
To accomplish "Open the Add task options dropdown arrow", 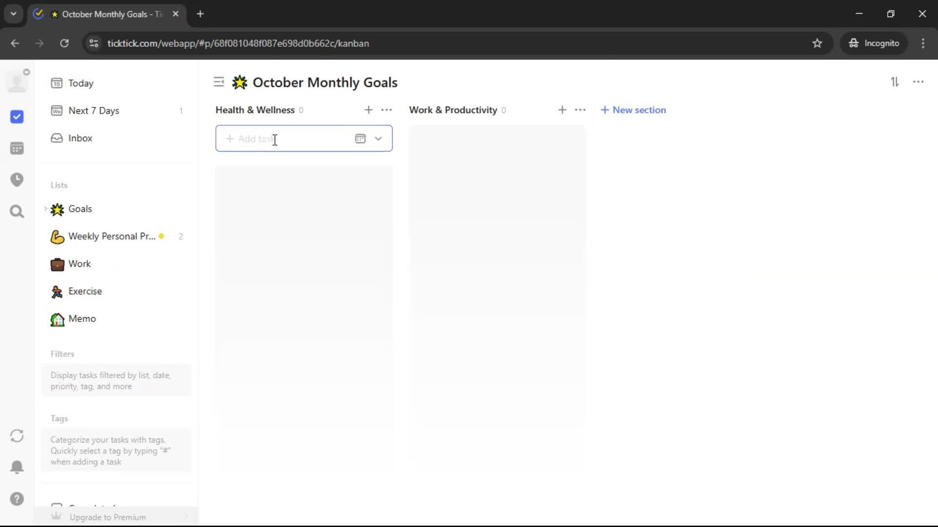I will tap(378, 139).
